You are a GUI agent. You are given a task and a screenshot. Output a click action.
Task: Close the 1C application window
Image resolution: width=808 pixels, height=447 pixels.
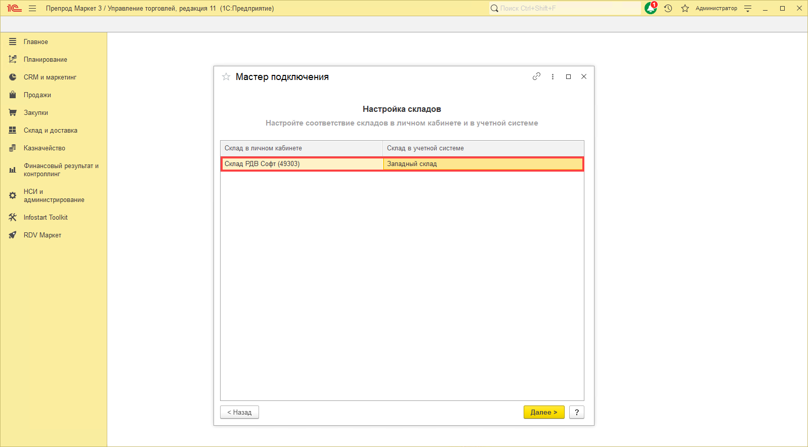coord(799,8)
